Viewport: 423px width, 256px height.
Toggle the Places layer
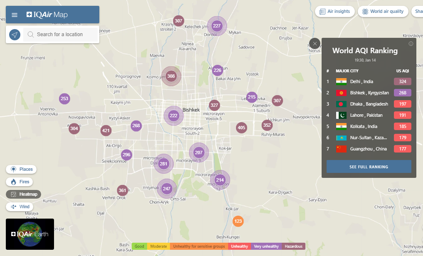(21, 169)
